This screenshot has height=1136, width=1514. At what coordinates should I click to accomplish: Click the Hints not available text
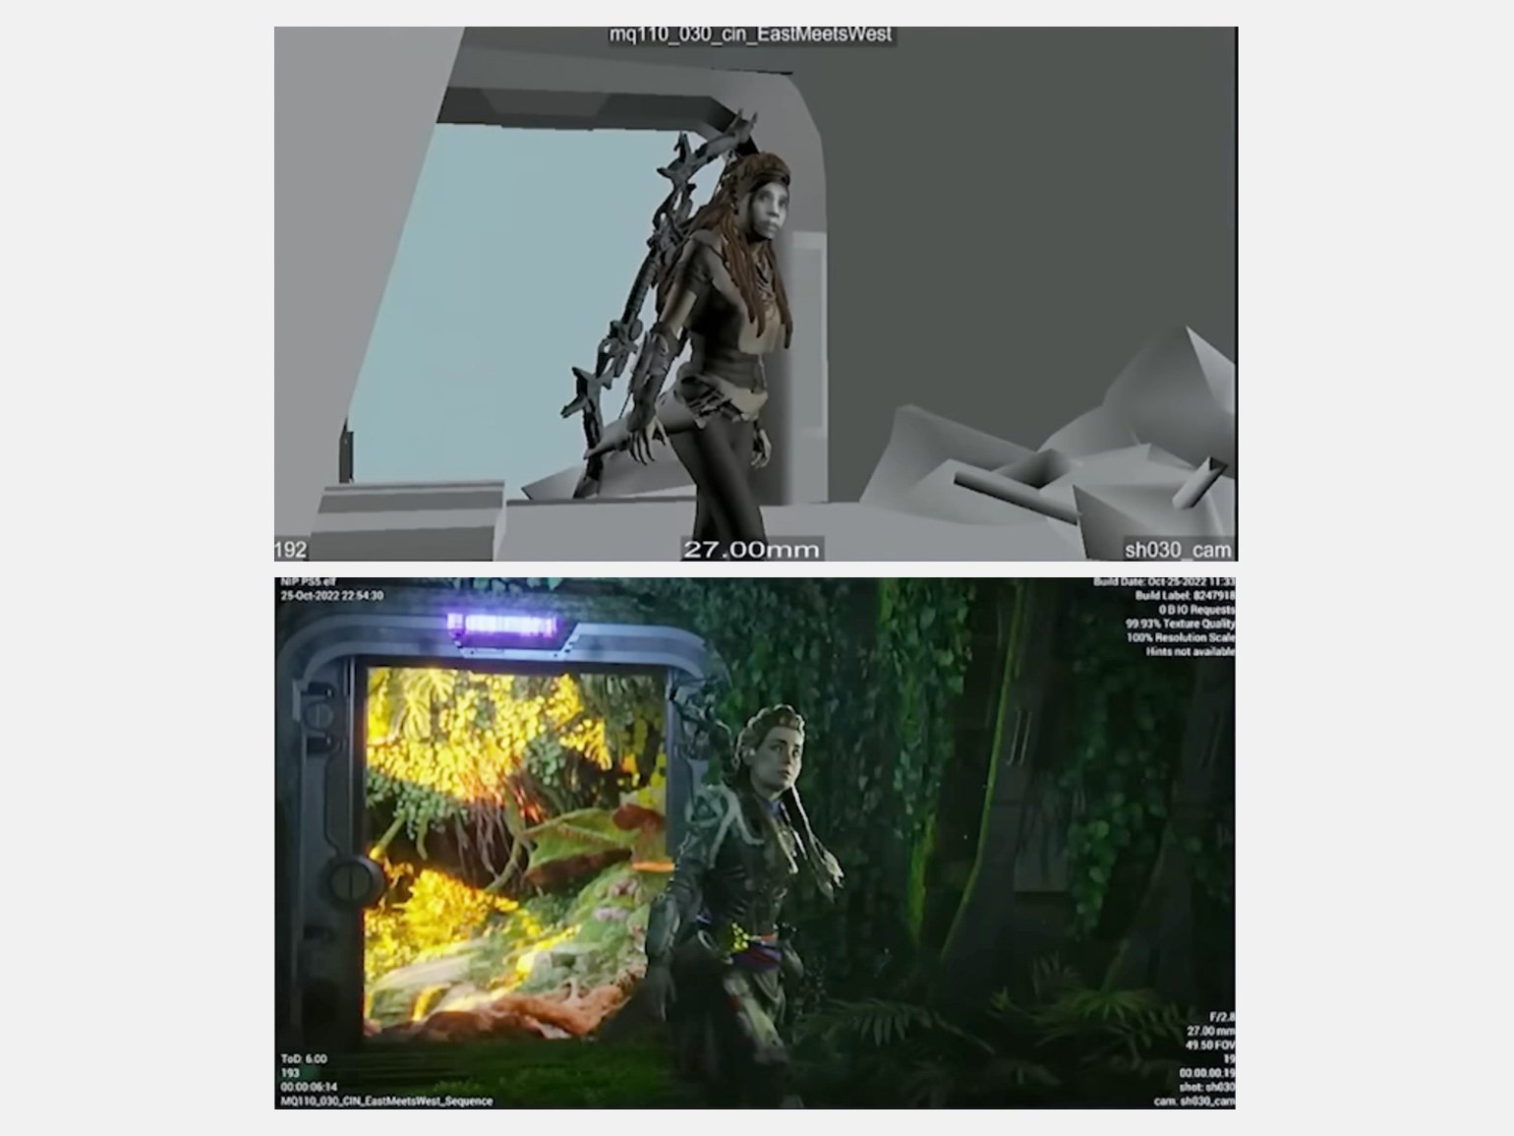[1190, 651]
